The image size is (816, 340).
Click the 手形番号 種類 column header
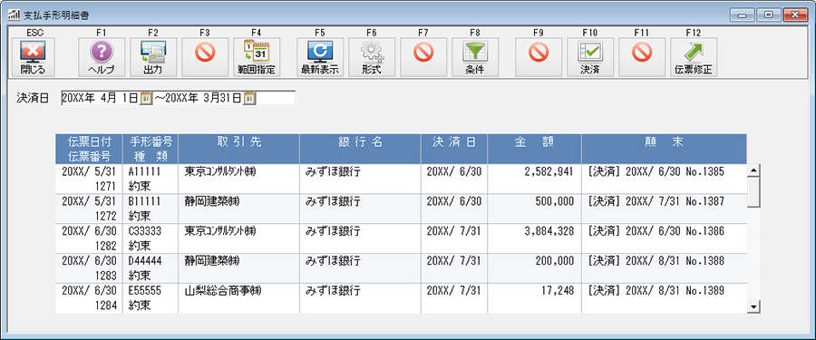point(151,149)
